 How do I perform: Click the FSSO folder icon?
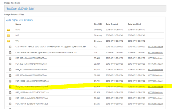pos(8,30)
